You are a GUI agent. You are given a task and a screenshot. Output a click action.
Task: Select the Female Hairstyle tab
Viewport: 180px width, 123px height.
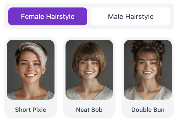[x=48, y=16]
